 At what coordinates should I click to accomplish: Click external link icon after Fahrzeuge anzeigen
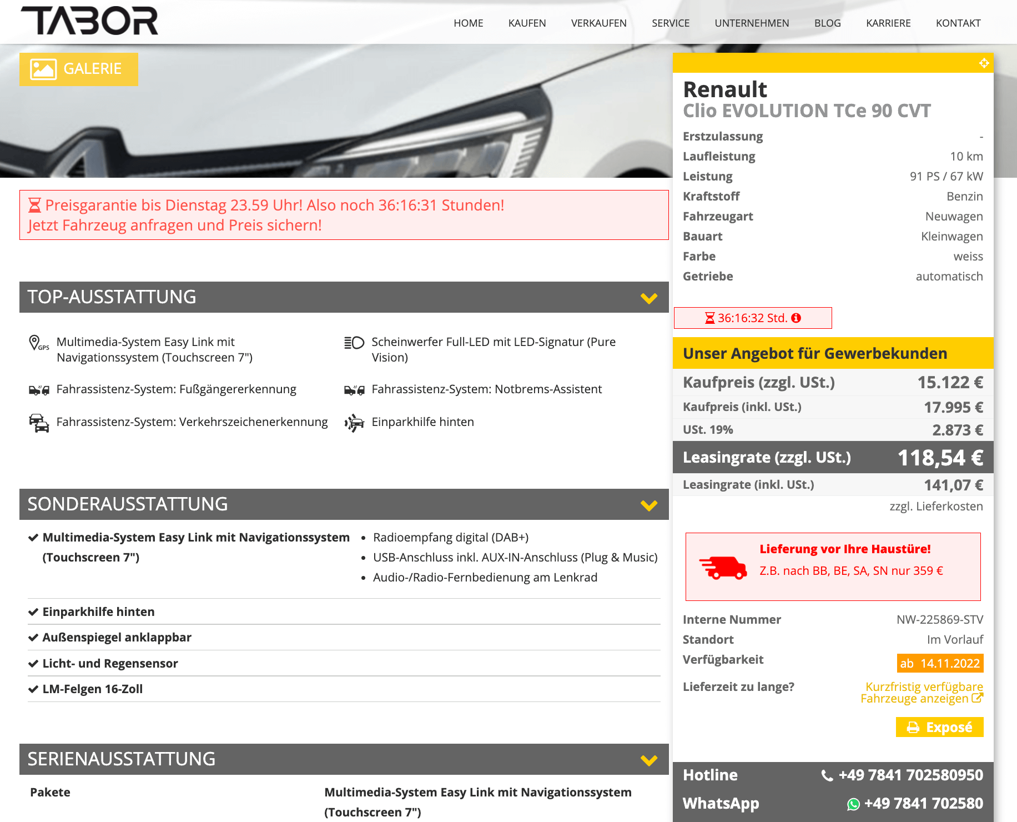point(978,698)
